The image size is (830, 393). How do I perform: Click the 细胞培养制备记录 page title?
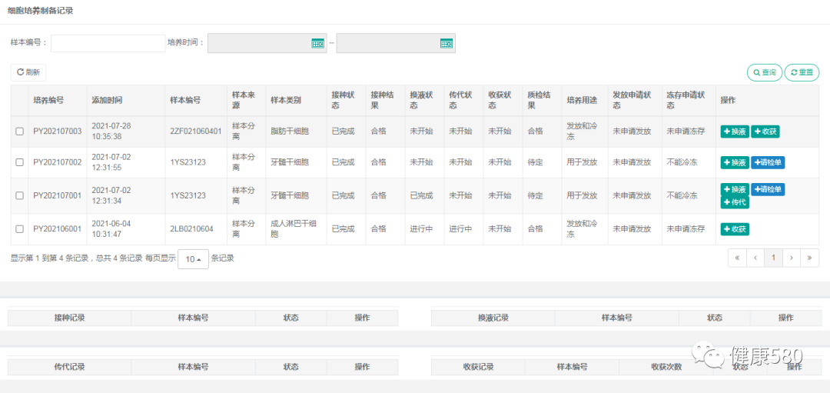[x=40, y=11]
